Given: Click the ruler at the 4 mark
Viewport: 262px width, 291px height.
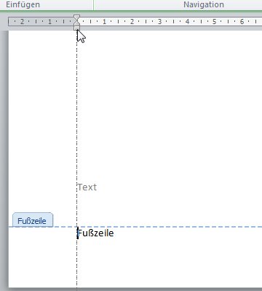Looking at the screenshot, I should click(x=187, y=22).
